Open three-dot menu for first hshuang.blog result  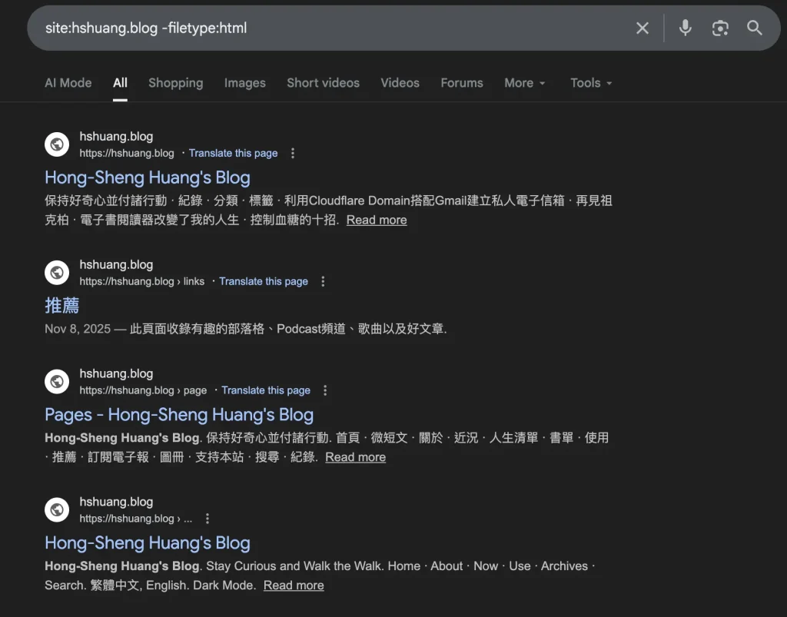[292, 153]
